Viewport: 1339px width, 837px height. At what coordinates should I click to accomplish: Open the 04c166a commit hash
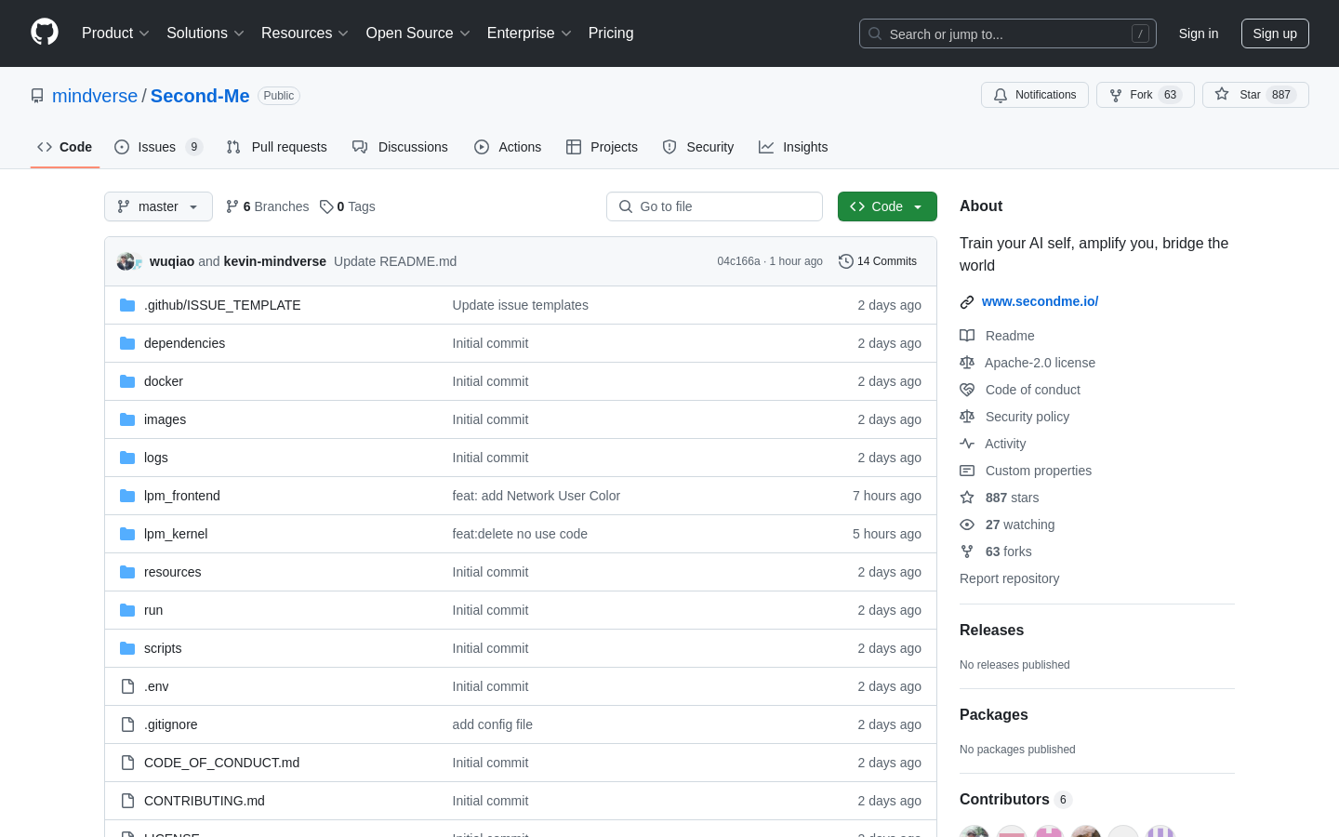click(738, 261)
